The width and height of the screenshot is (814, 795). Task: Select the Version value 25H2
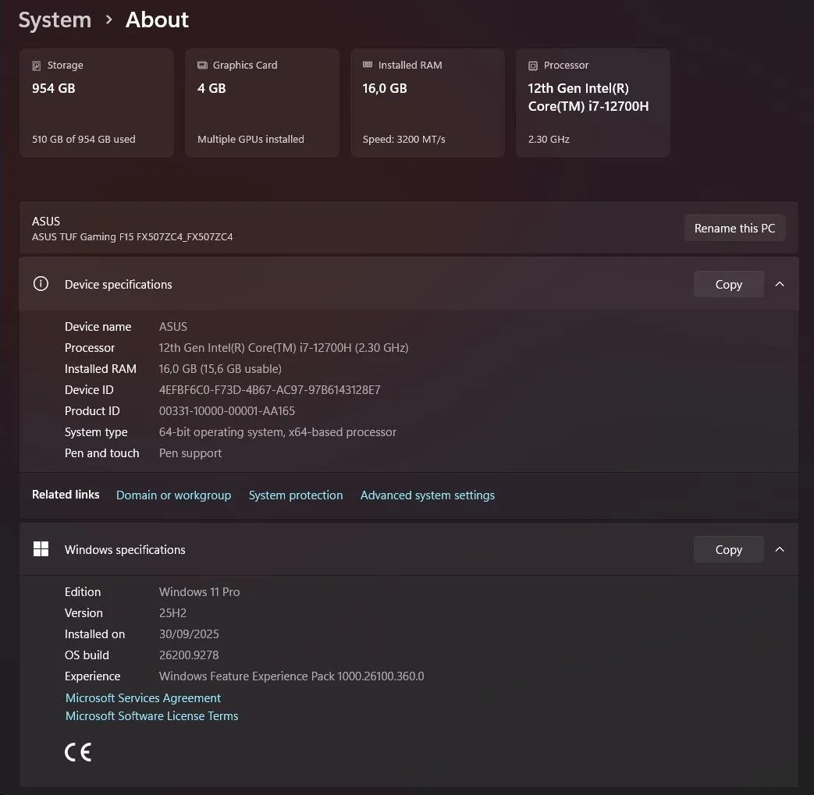coord(172,613)
